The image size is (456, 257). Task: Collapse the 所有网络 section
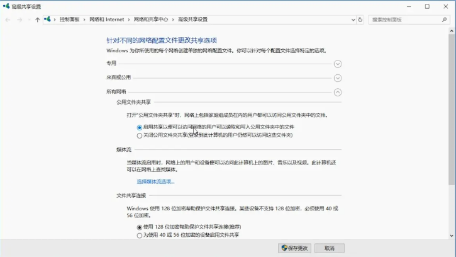(x=338, y=92)
